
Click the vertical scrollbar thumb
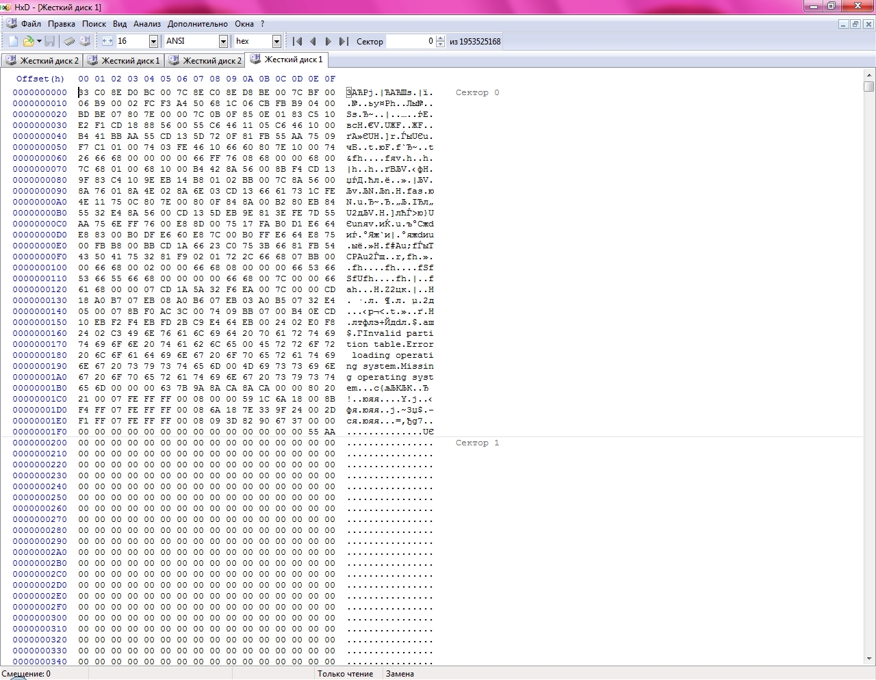pyautogui.click(x=869, y=87)
